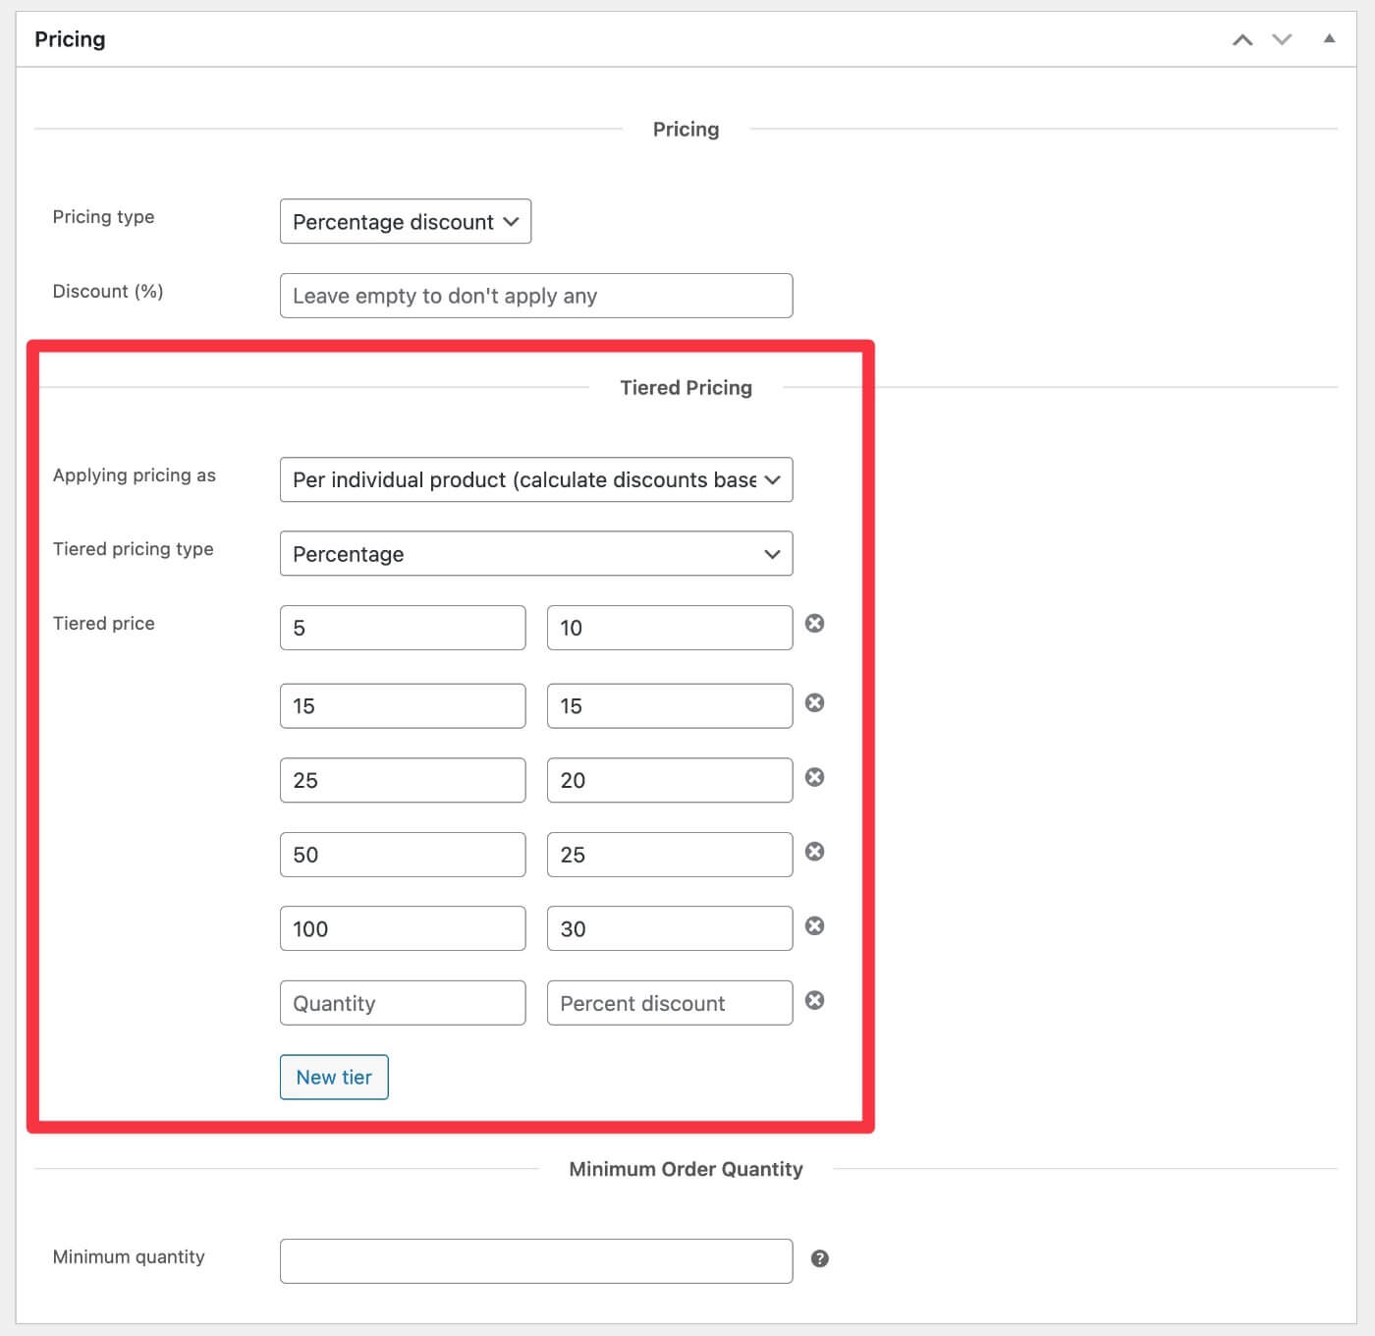Screen dimensions: 1375x1336
Task: Click the Discount (%) label
Action: 108,292
